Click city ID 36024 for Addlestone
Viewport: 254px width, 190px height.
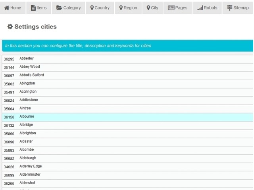pyautogui.click(x=9, y=101)
